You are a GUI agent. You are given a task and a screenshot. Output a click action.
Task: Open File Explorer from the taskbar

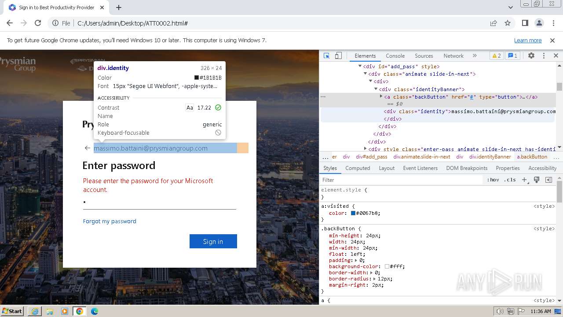tap(50, 311)
